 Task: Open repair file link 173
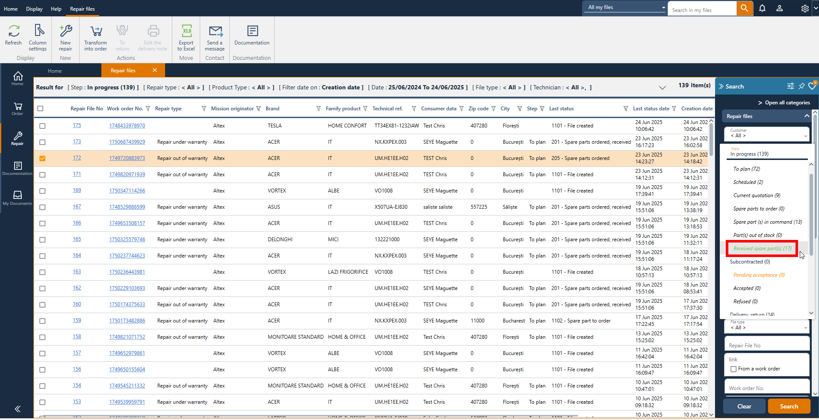tap(77, 142)
